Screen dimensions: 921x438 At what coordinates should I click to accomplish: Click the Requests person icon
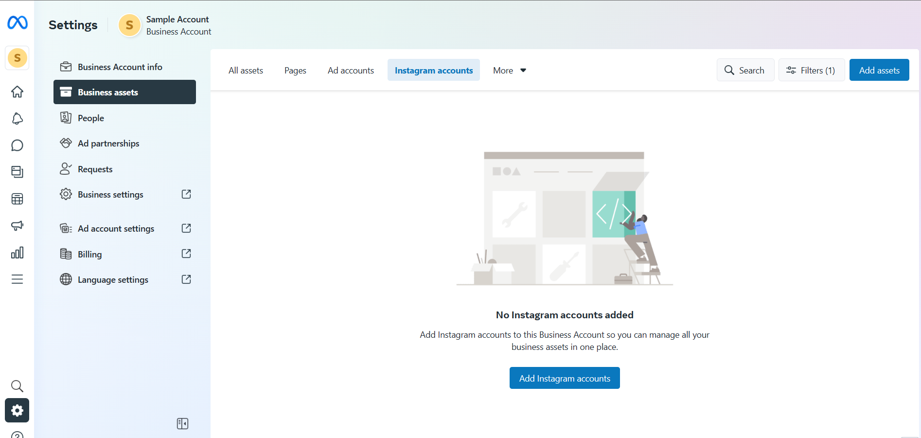click(66, 169)
